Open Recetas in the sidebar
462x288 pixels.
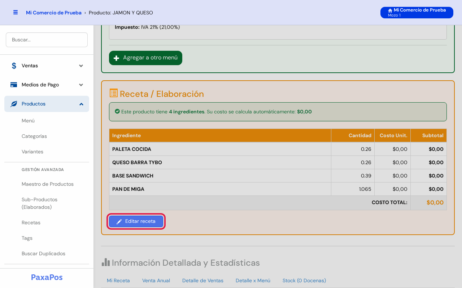pos(31,222)
